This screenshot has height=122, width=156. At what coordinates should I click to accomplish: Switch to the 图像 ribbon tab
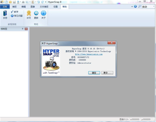(33, 7)
